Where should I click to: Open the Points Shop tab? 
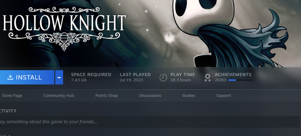tap(106, 96)
